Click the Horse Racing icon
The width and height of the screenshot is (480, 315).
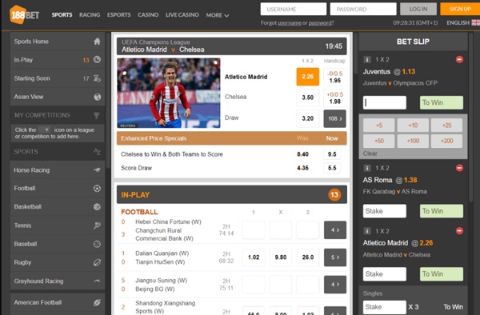pyautogui.click(x=97, y=169)
